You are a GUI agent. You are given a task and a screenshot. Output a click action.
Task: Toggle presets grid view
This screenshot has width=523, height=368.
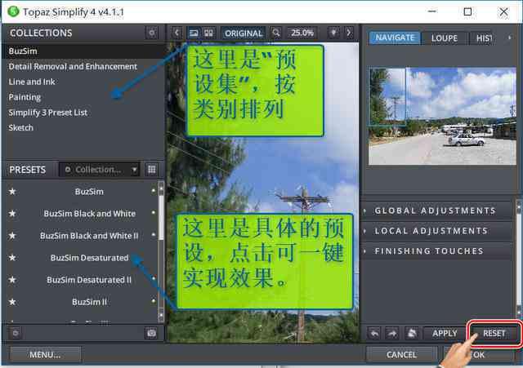click(152, 170)
